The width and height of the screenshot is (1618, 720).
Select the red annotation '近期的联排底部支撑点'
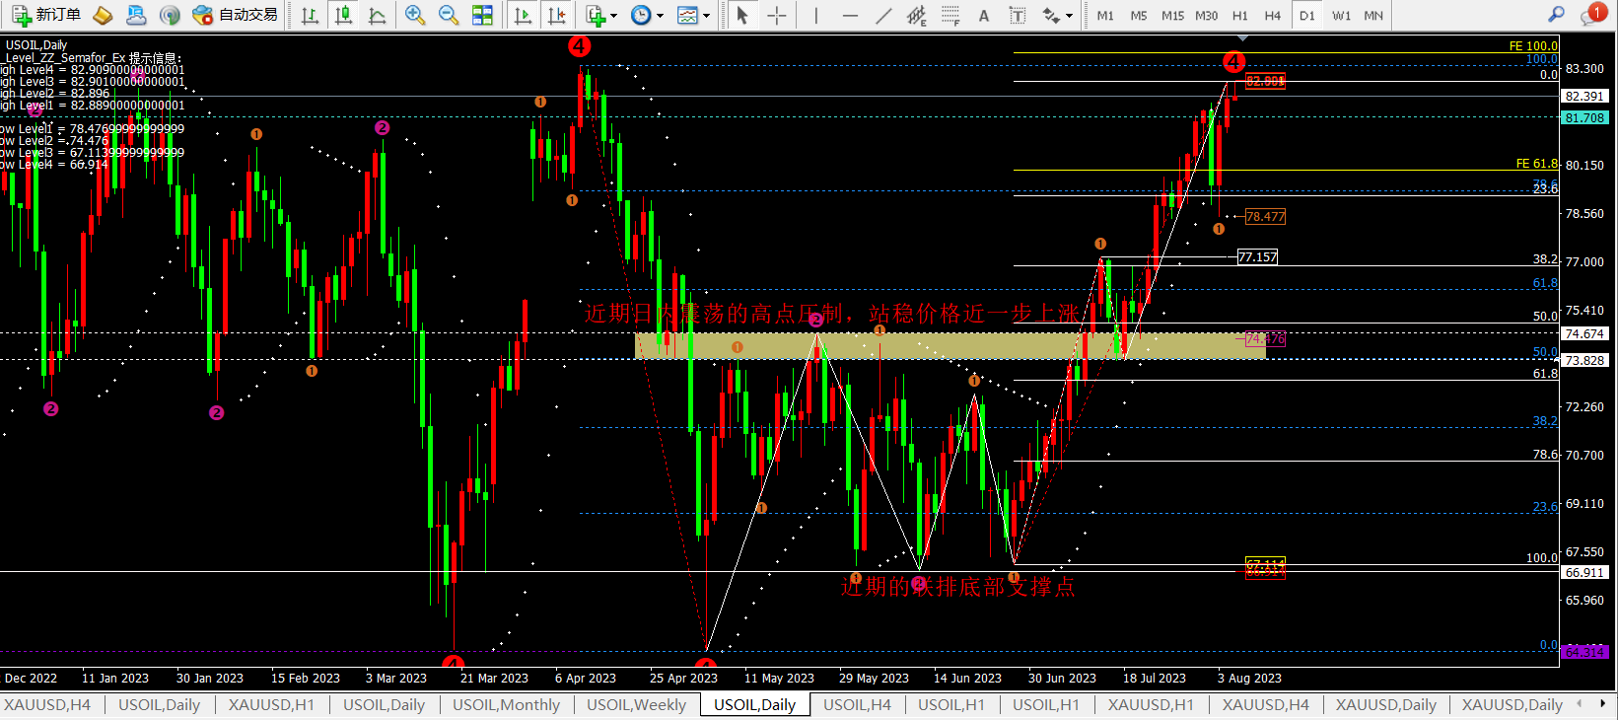[957, 587]
